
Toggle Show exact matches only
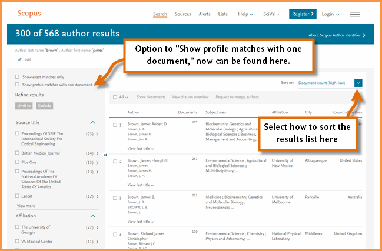click(17, 77)
